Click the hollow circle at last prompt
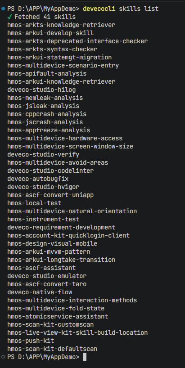The width and height of the screenshot is (185, 368). pyautogui.click(x=3, y=357)
